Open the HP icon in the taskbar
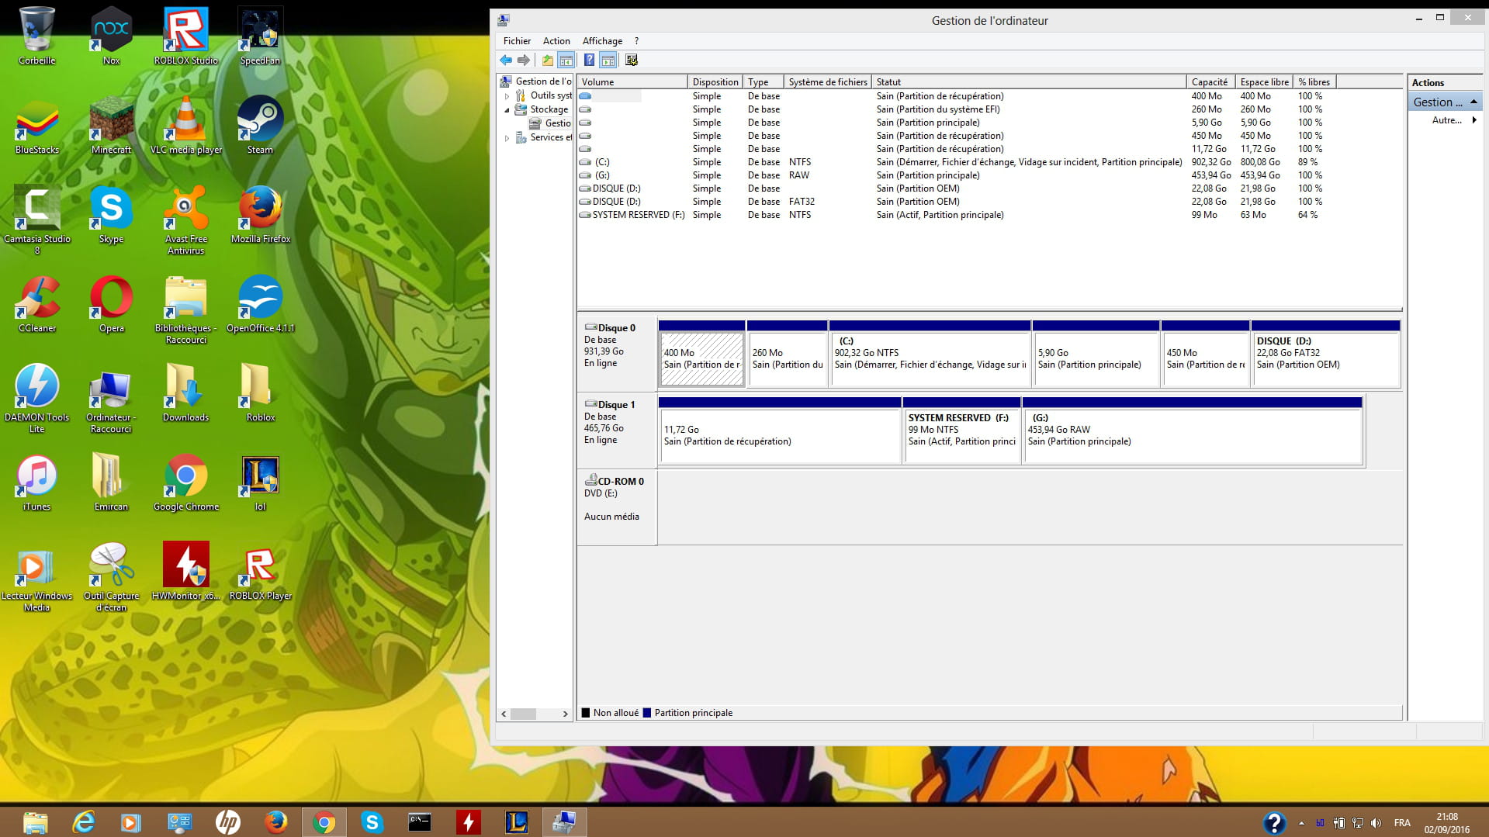The width and height of the screenshot is (1489, 837). coord(227,821)
